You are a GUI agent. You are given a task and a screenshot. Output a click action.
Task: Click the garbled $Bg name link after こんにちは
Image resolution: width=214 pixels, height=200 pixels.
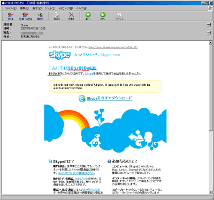click(82, 68)
